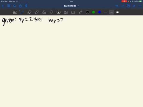The height and width of the screenshot is (107, 143).
Task: Select the Lasso tool
Action: pyautogui.click(x=51, y=12)
